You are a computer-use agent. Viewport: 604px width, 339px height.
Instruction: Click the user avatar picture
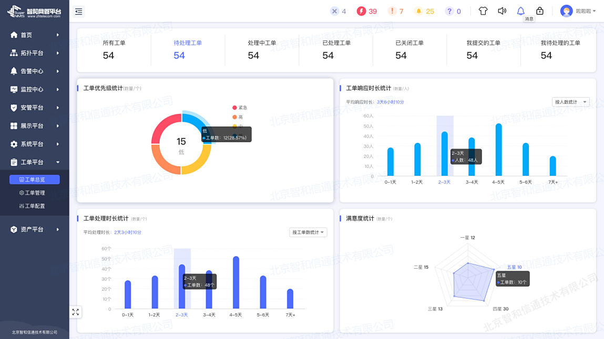[566, 11]
